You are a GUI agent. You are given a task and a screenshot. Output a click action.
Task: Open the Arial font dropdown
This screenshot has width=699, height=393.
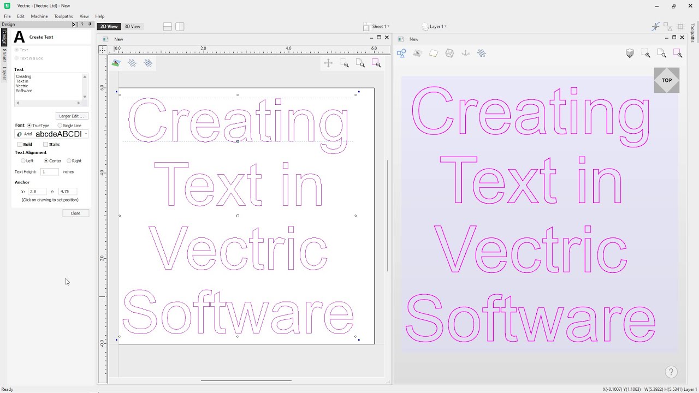click(51, 134)
